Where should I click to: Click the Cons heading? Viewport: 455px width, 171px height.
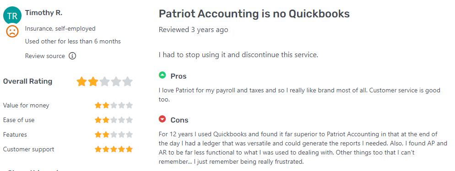tap(179, 120)
